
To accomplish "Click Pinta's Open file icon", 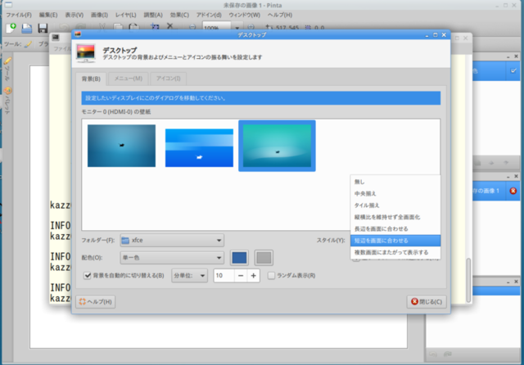I will 27,28.
